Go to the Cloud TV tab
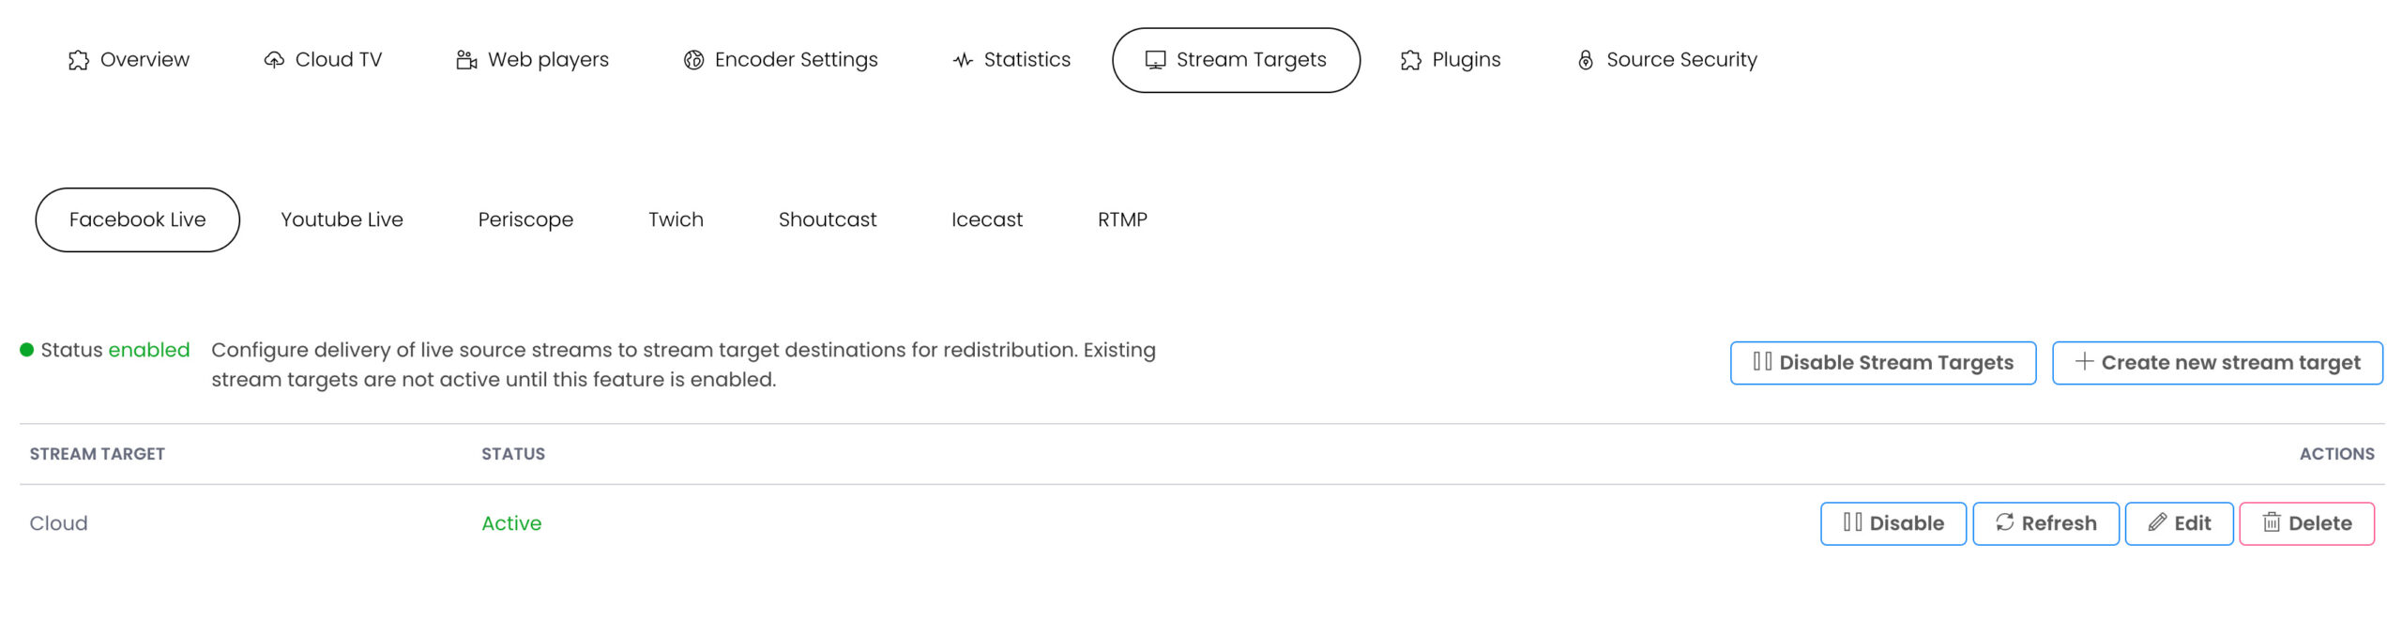This screenshot has width=2402, height=619. coord(323,60)
